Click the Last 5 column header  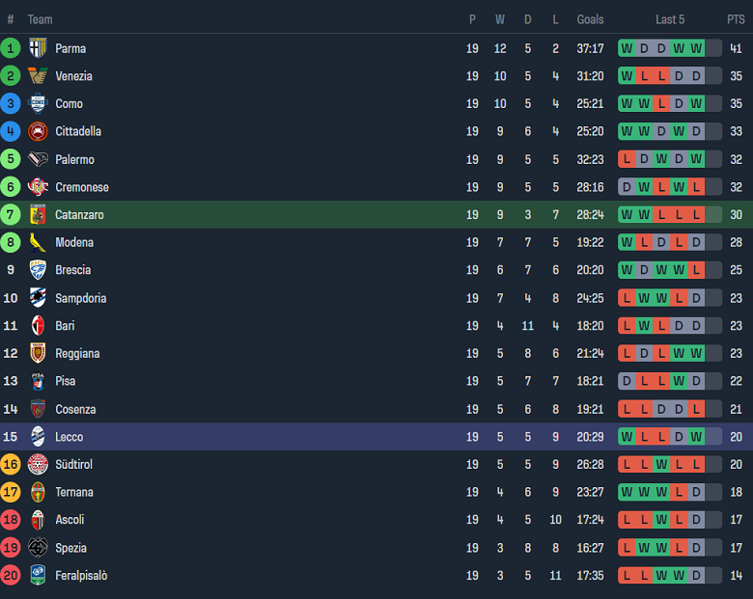670,19
